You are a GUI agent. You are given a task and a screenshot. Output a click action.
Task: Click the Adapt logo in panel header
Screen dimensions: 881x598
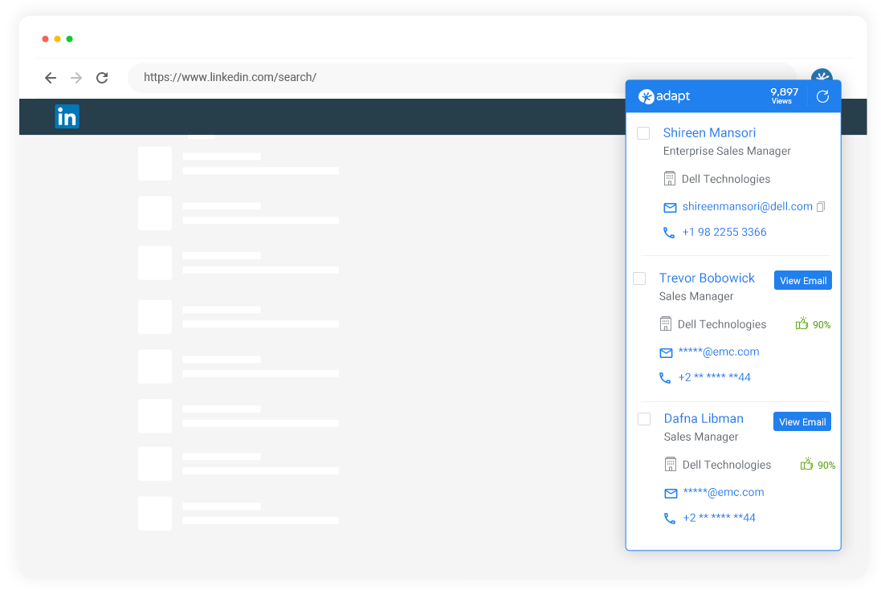664,96
